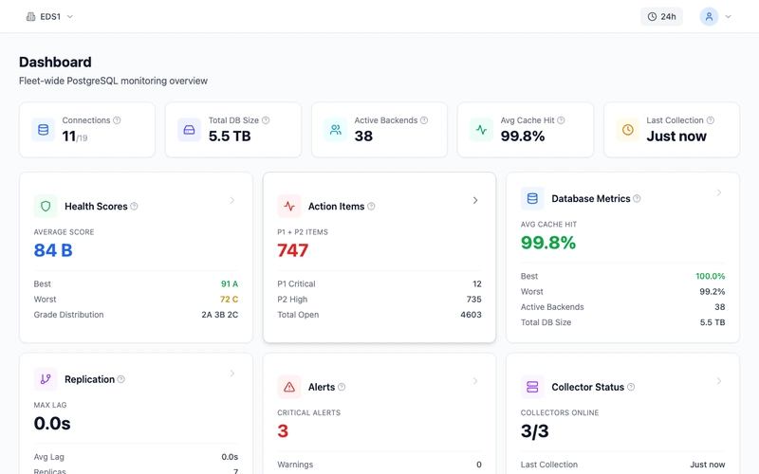This screenshot has height=474, width=759.
Task: Open the EDS1 environment dropdown
Action: [49, 16]
